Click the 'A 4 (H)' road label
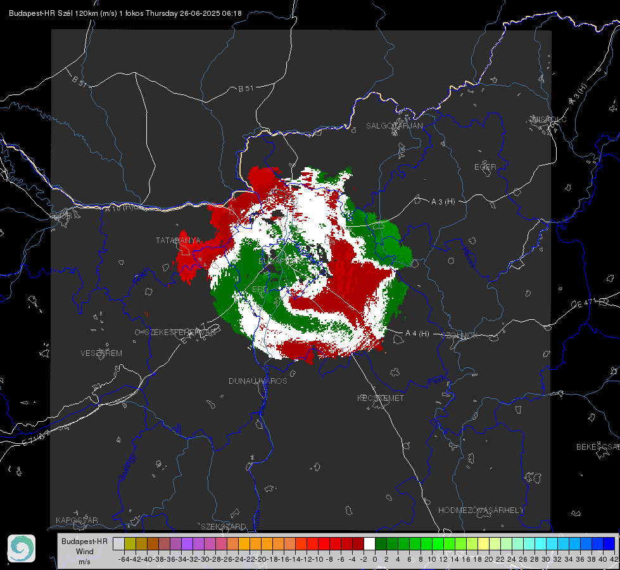Screen dimensions: 620x570 pyautogui.click(x=417, y=334)
